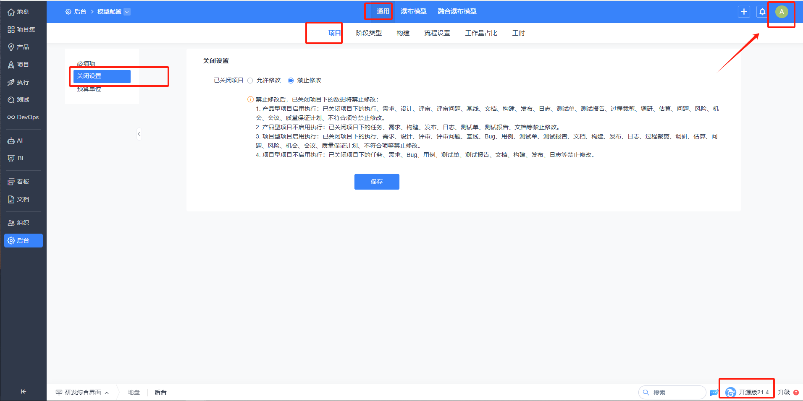This screenshot has width=803, height=401.
Task: Expand the 模型配置 dropdown
Action: pos(127,12)
